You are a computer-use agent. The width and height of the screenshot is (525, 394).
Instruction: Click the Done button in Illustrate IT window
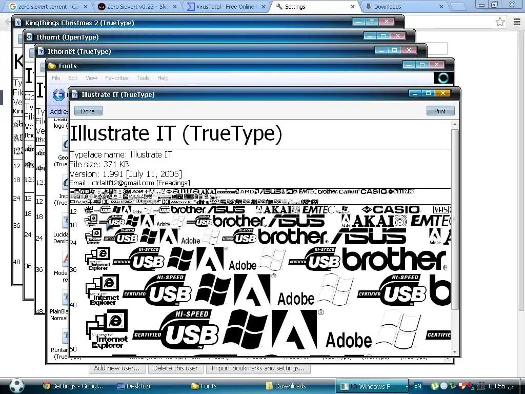pyautogui.click(x=88, y=111)
